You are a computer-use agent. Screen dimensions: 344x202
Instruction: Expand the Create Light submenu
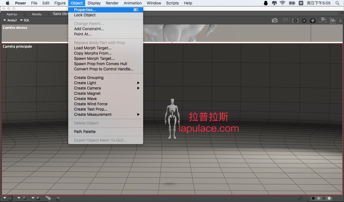point(106,83)
